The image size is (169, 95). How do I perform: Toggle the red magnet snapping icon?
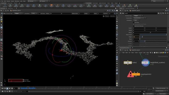point(2,50)
